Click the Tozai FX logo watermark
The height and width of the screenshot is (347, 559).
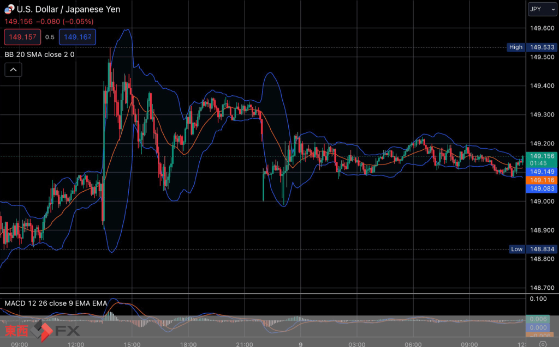[x=42, y=330]
